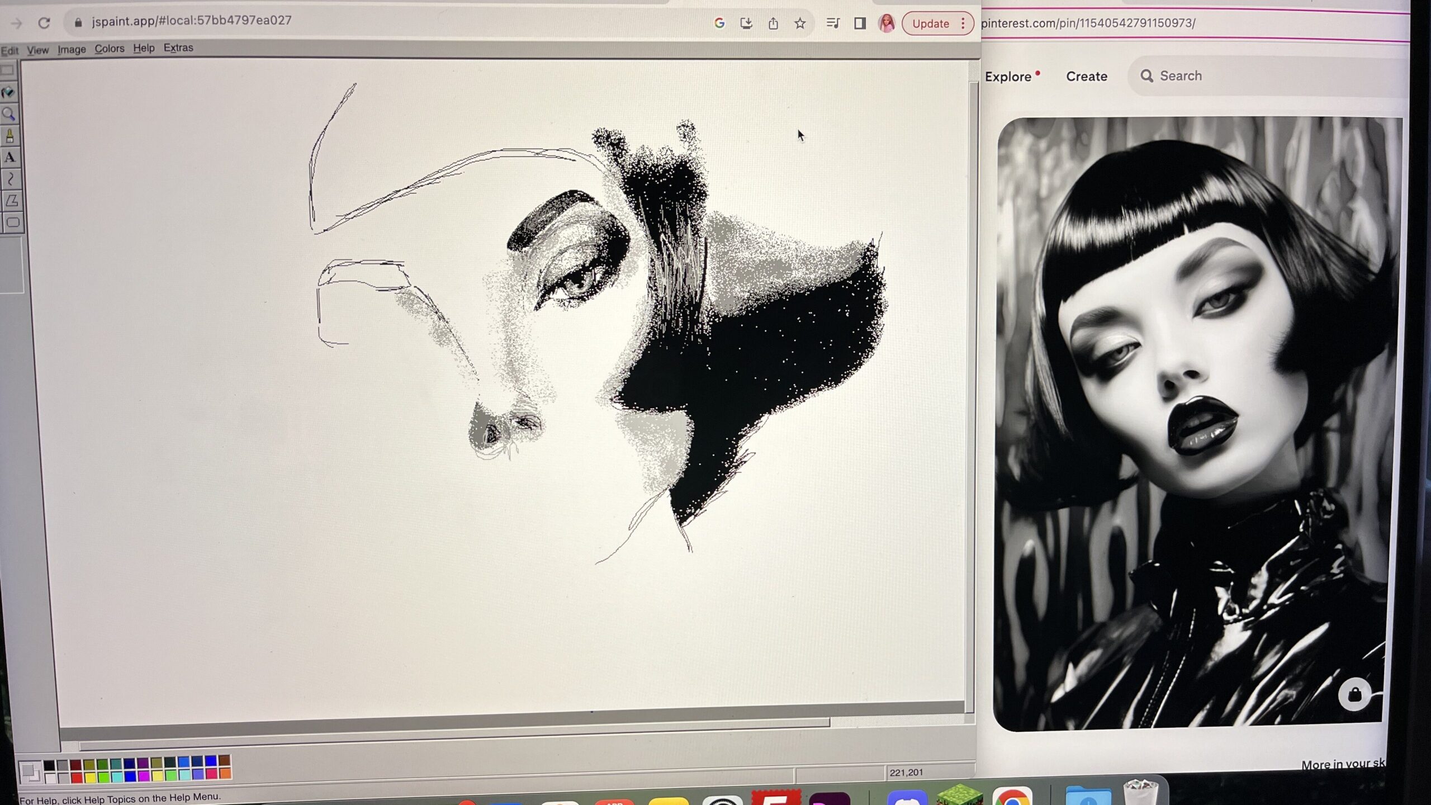Viewport: 1431px width, 805px height.
Task: Toggle the Chrome side panel
Action: tap(860, 23)
